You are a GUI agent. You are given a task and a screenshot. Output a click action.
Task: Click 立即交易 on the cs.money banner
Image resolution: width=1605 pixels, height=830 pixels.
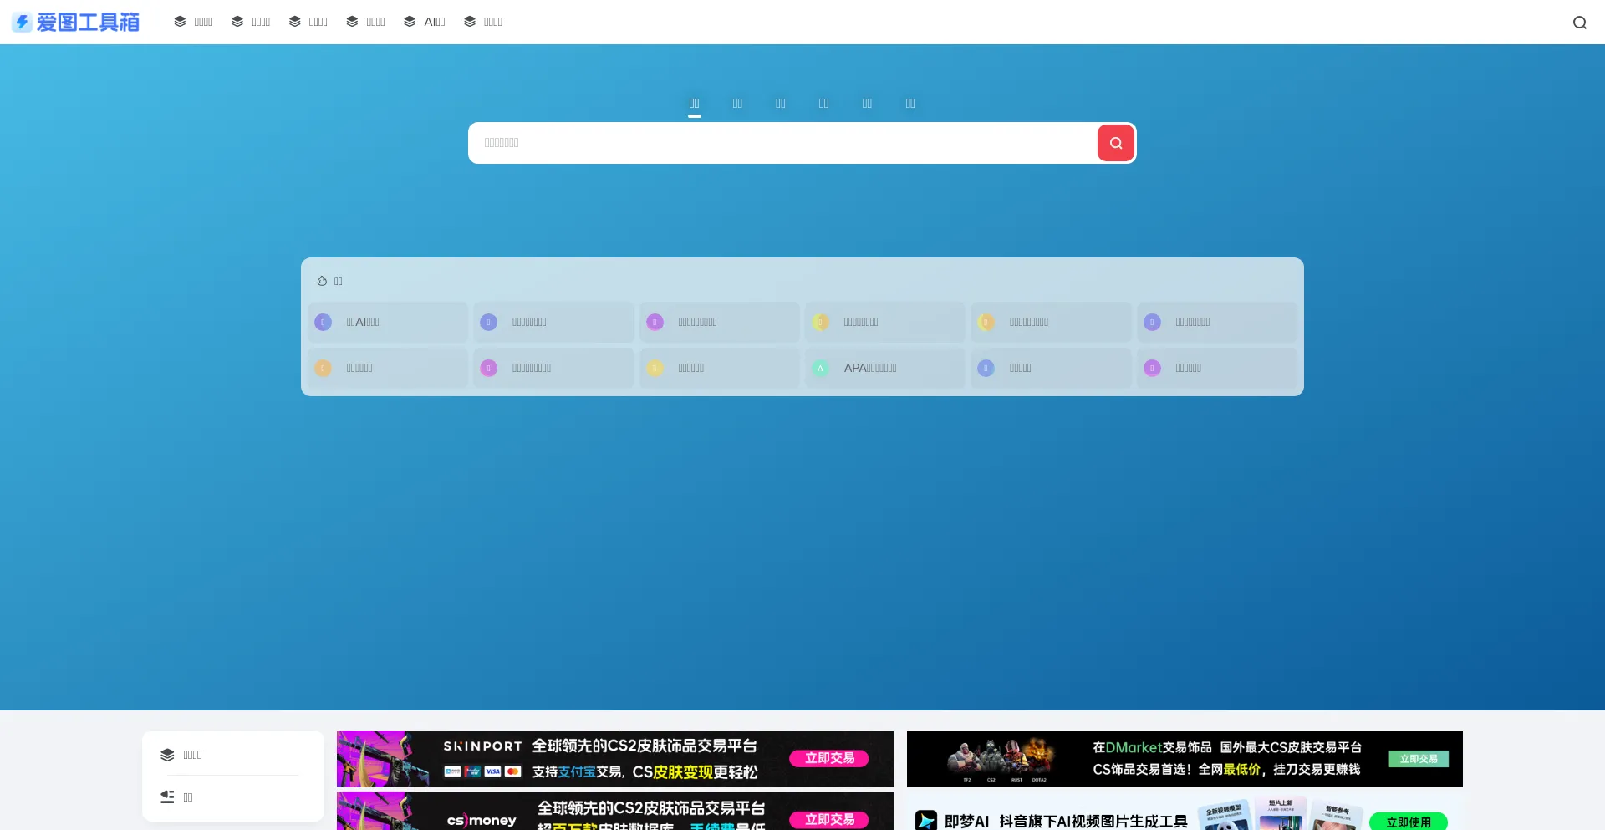coord(829,819)
